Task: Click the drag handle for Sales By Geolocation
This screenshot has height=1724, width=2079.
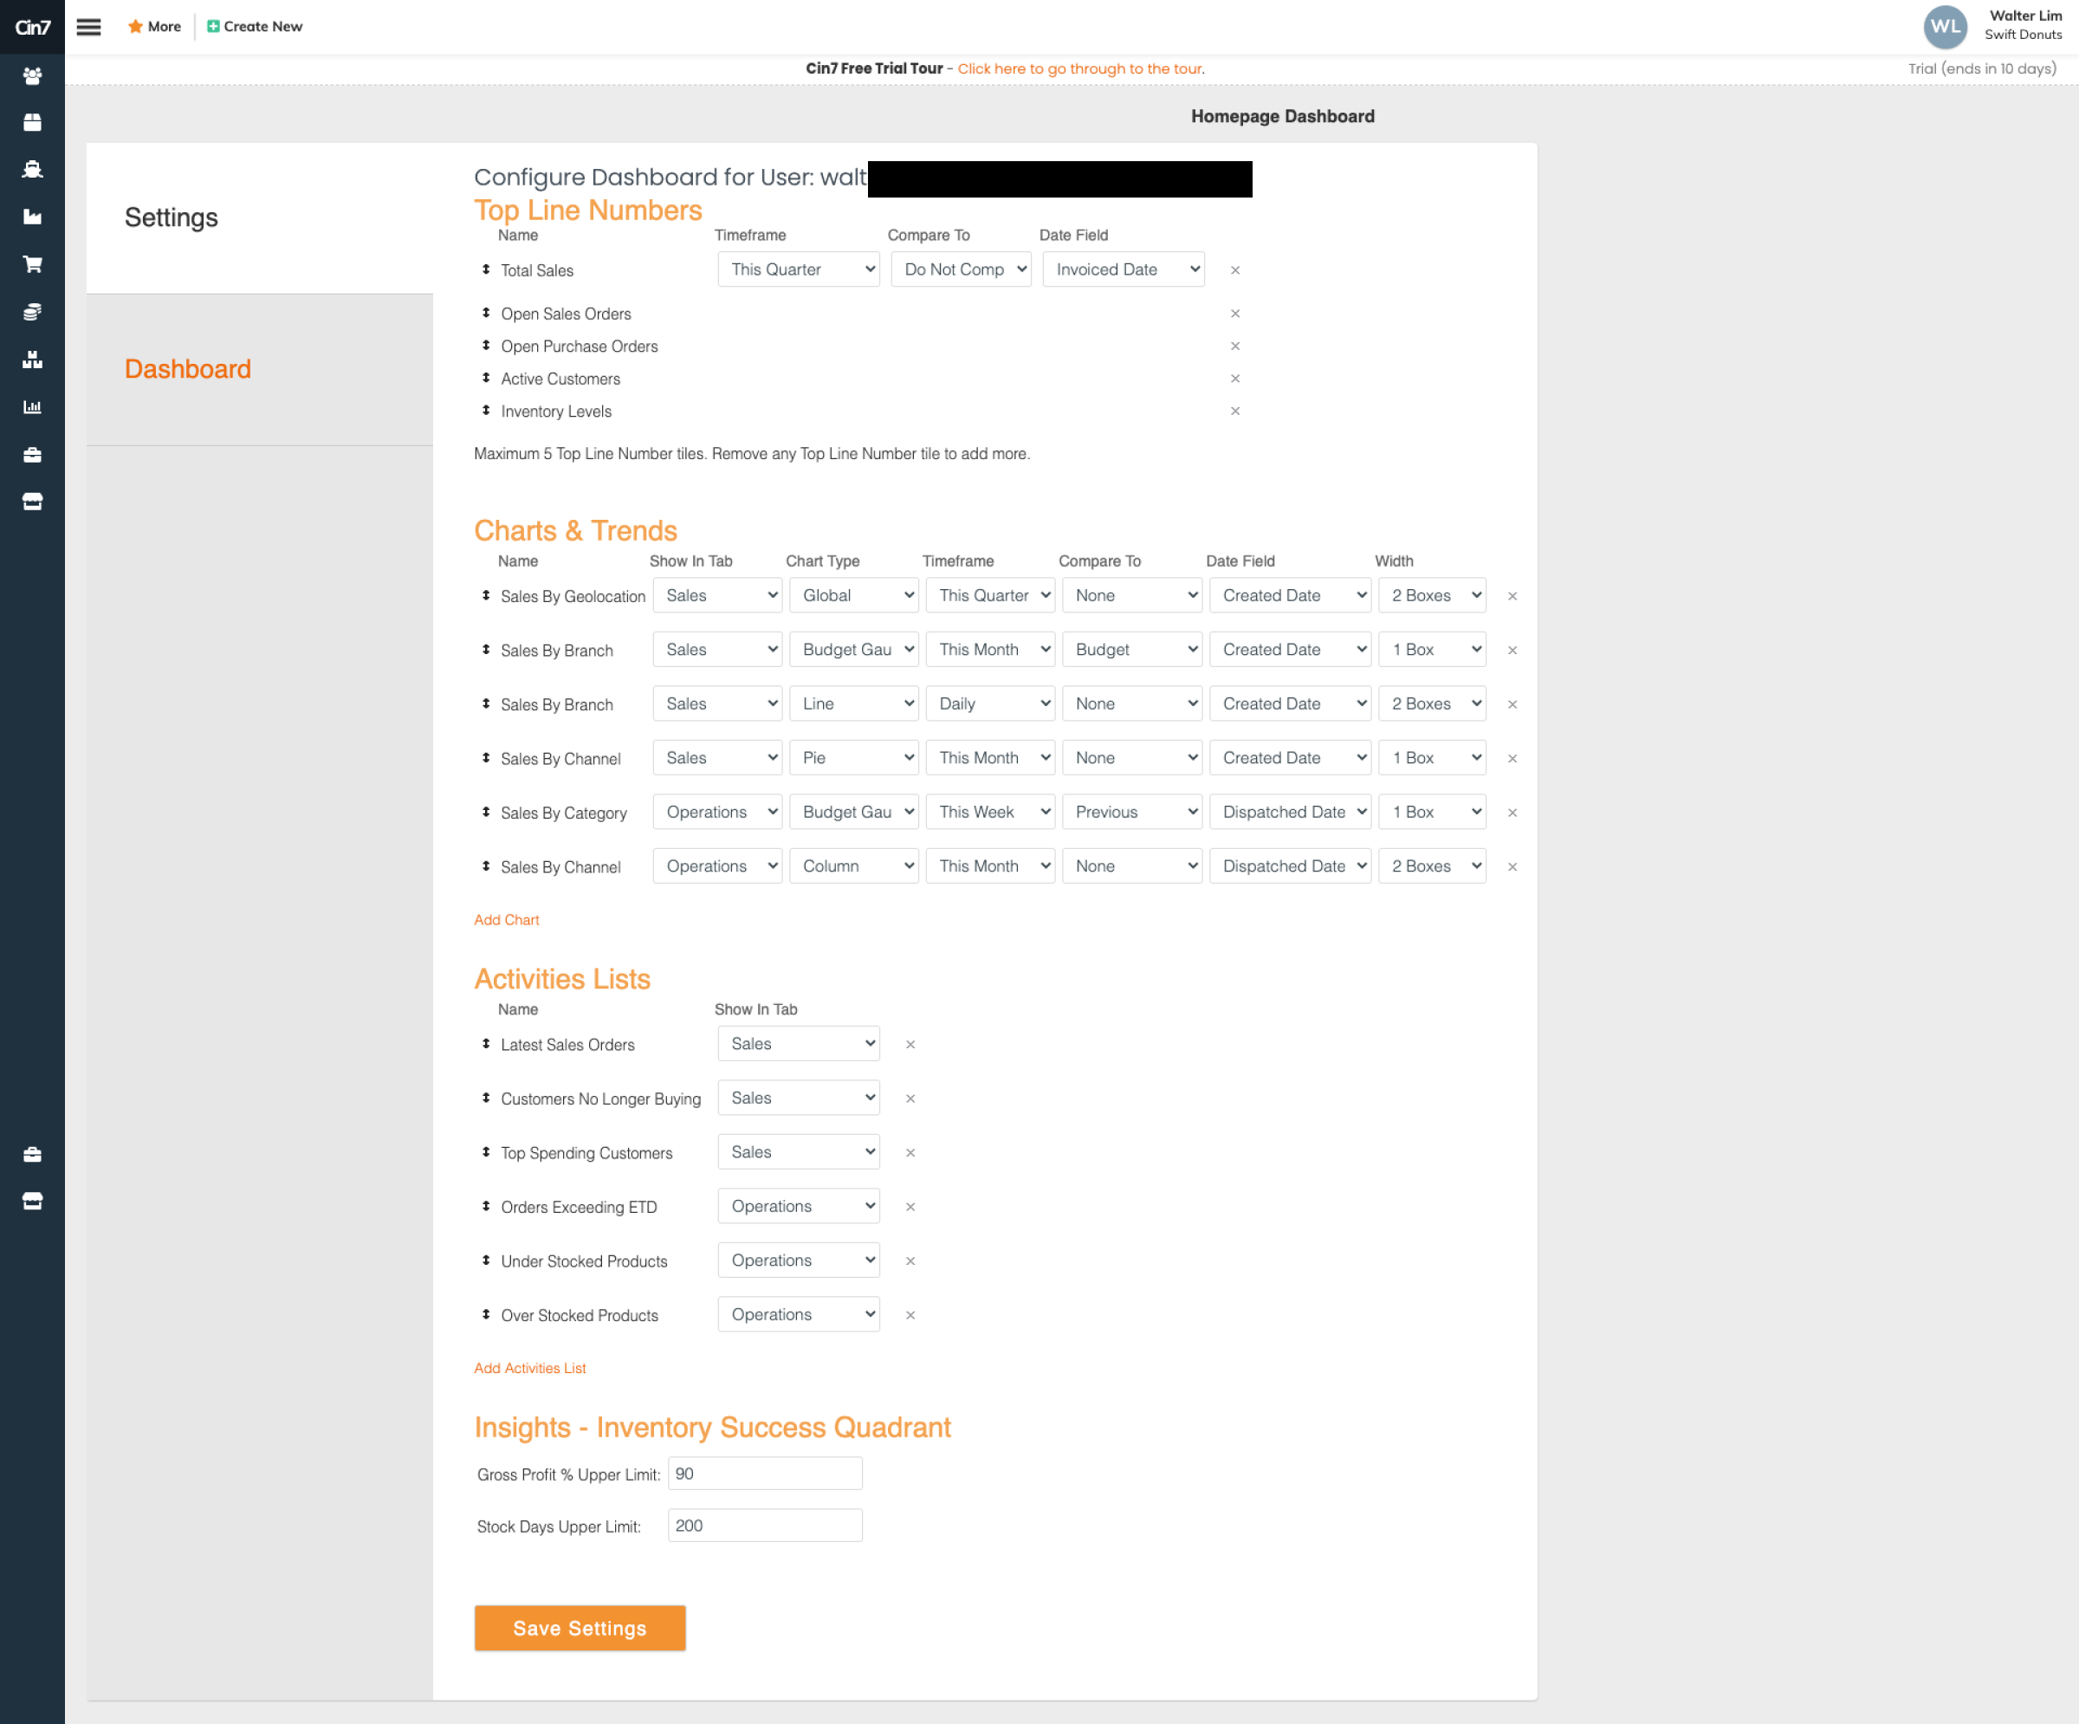Action: (485, 595)
